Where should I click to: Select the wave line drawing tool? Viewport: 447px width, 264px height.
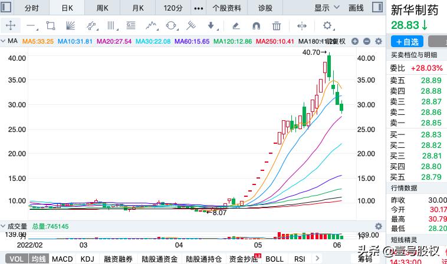point(152,26)
